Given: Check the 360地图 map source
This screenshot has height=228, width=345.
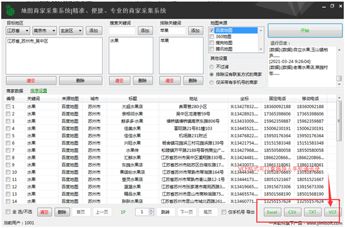Looking at the screenshot, I should [x=212, y=36].
